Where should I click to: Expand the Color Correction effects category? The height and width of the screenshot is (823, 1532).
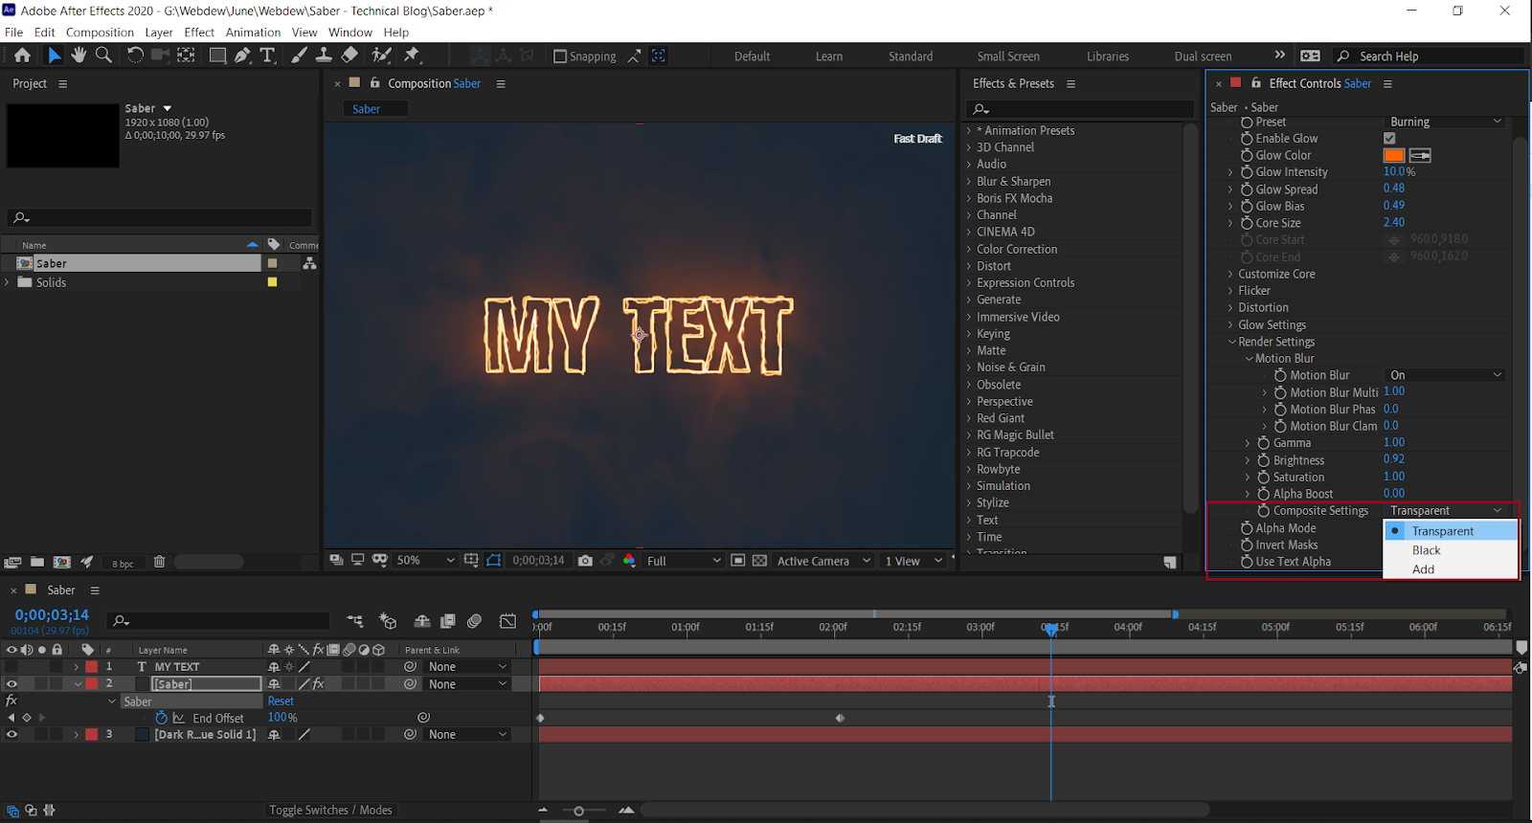tap(969, 250)
